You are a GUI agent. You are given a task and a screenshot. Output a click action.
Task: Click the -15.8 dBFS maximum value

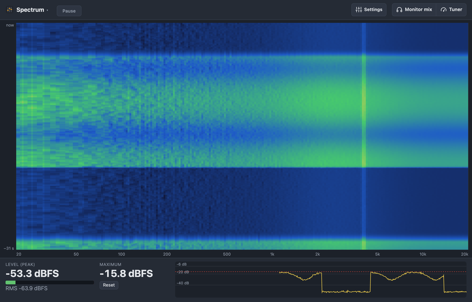(126, 273)
